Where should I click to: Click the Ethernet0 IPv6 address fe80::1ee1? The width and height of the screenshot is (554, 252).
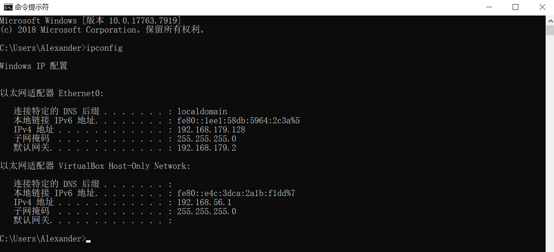(x=239, y=121)
